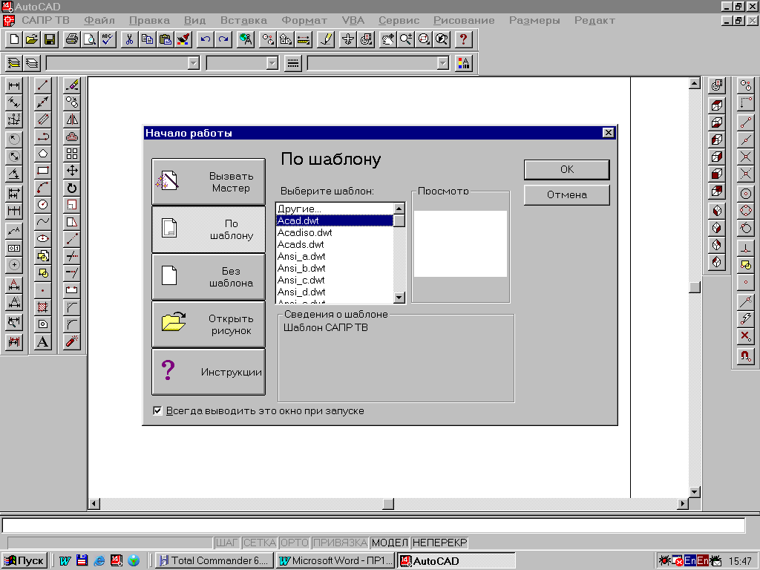Open the Рисование menu
Image resolution: width=760 pixels, height=570 pixels.
point(464,20)
